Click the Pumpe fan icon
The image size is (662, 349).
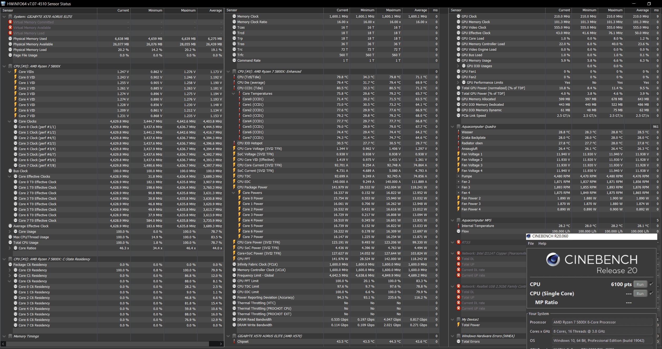pos(459,176)
